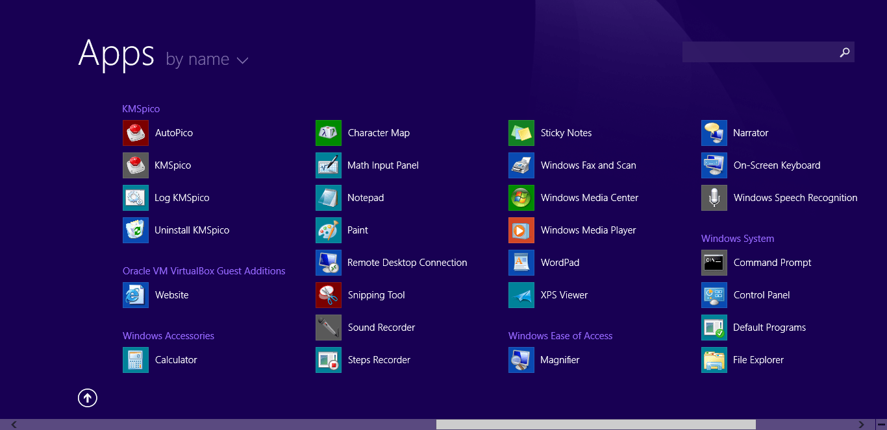
Task: Click the chevron next to 'by name'
Action: pyautogui.click(x=243, y=61)
